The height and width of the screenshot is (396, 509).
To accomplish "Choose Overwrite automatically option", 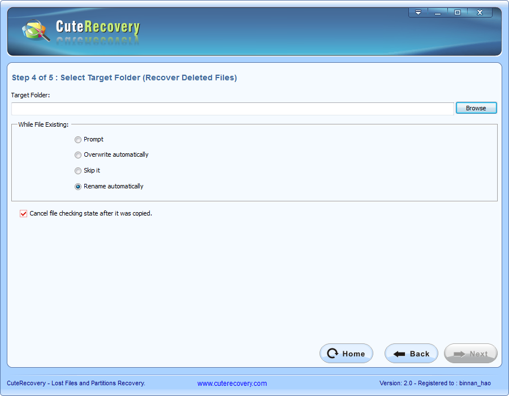I will coord(78,155).
